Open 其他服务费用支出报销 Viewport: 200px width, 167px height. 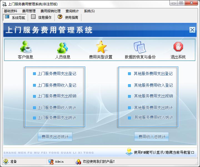pyautogui.click(x=153, y=96)
